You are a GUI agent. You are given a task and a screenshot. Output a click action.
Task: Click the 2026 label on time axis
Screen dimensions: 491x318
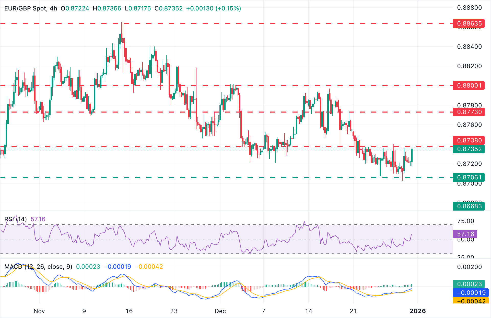point(418,311)
